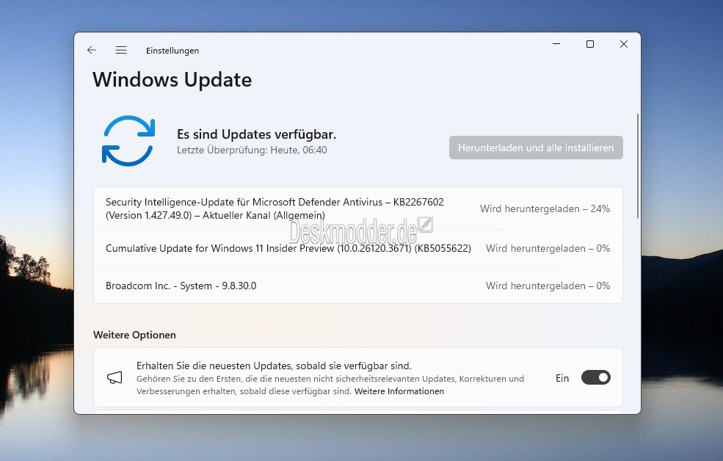Click the KB5055622 download status 0%
The image size is (723, 461).
pos(548,248)
